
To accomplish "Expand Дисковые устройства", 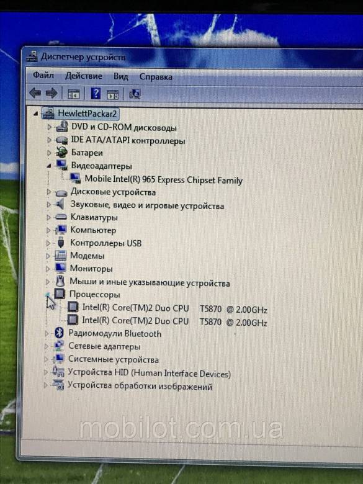I will pos(48,192).
